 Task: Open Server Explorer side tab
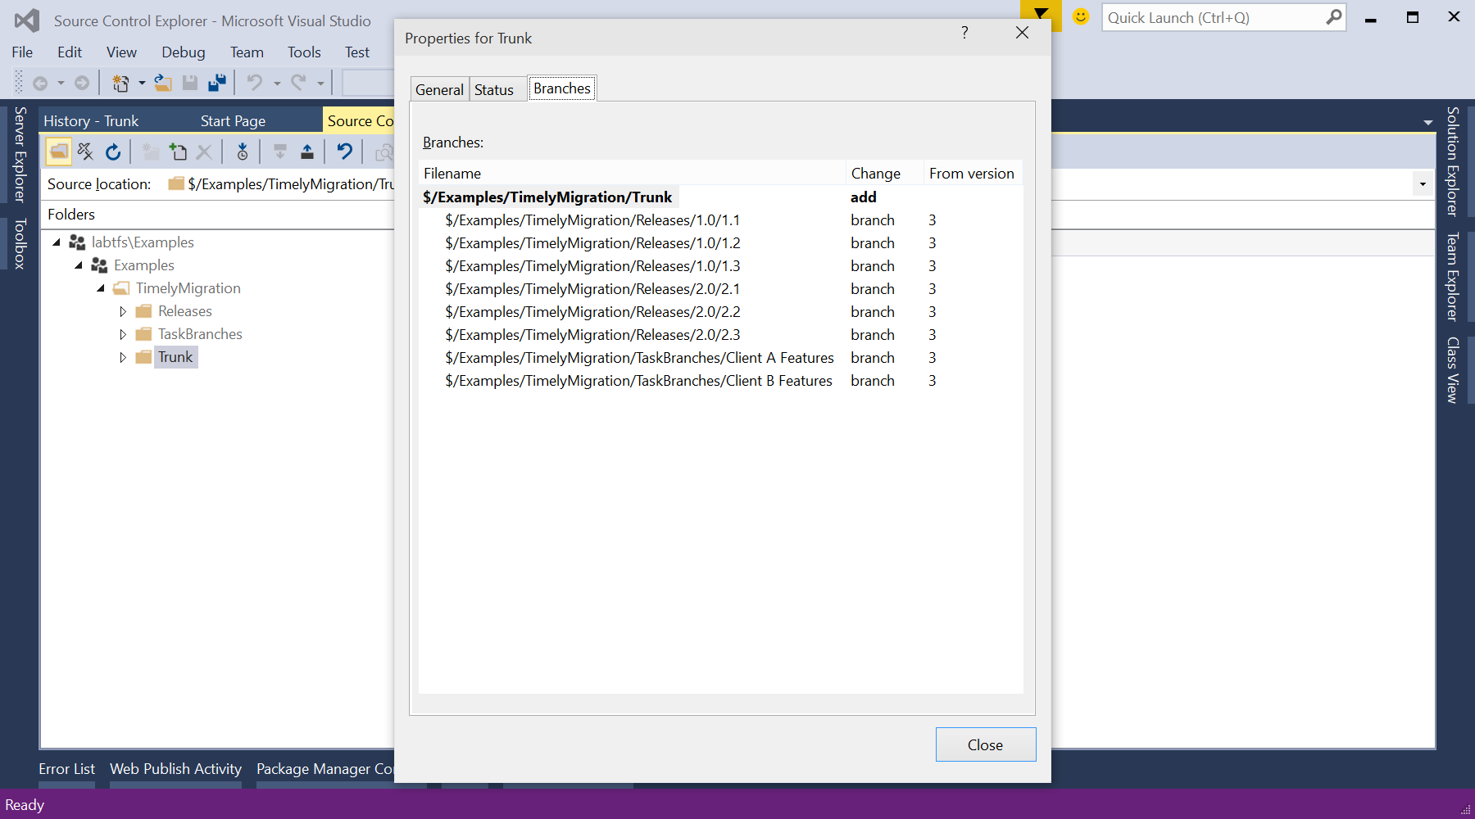coord(20,154)
